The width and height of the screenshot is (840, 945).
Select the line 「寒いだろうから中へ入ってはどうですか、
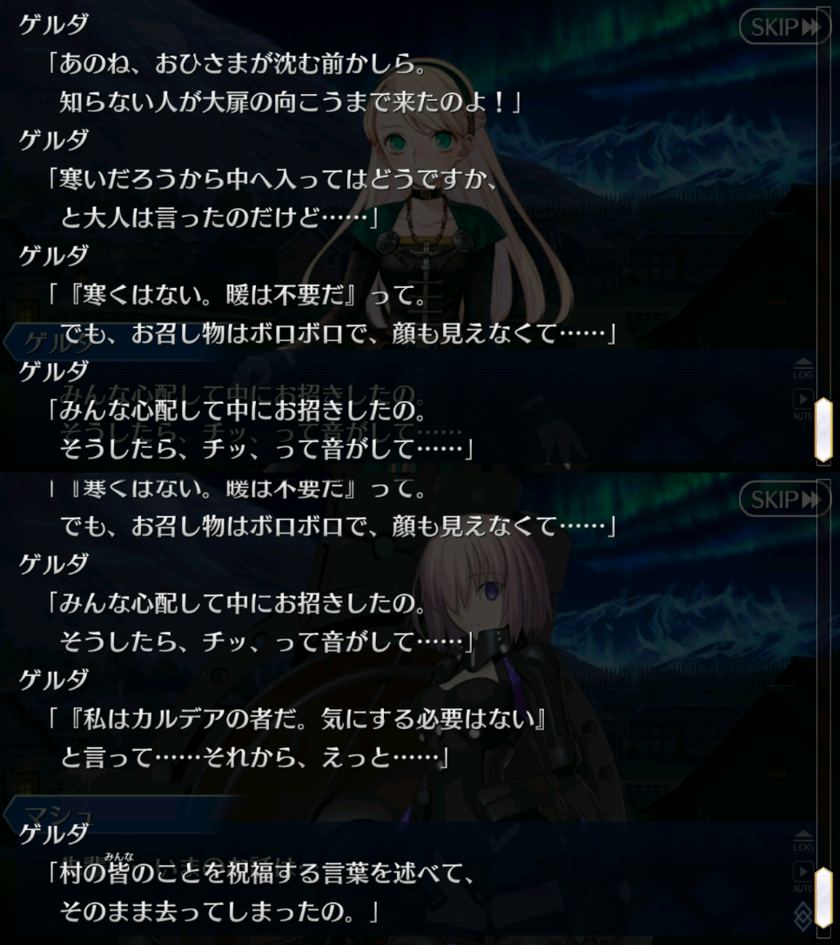(x=272, y=178)
